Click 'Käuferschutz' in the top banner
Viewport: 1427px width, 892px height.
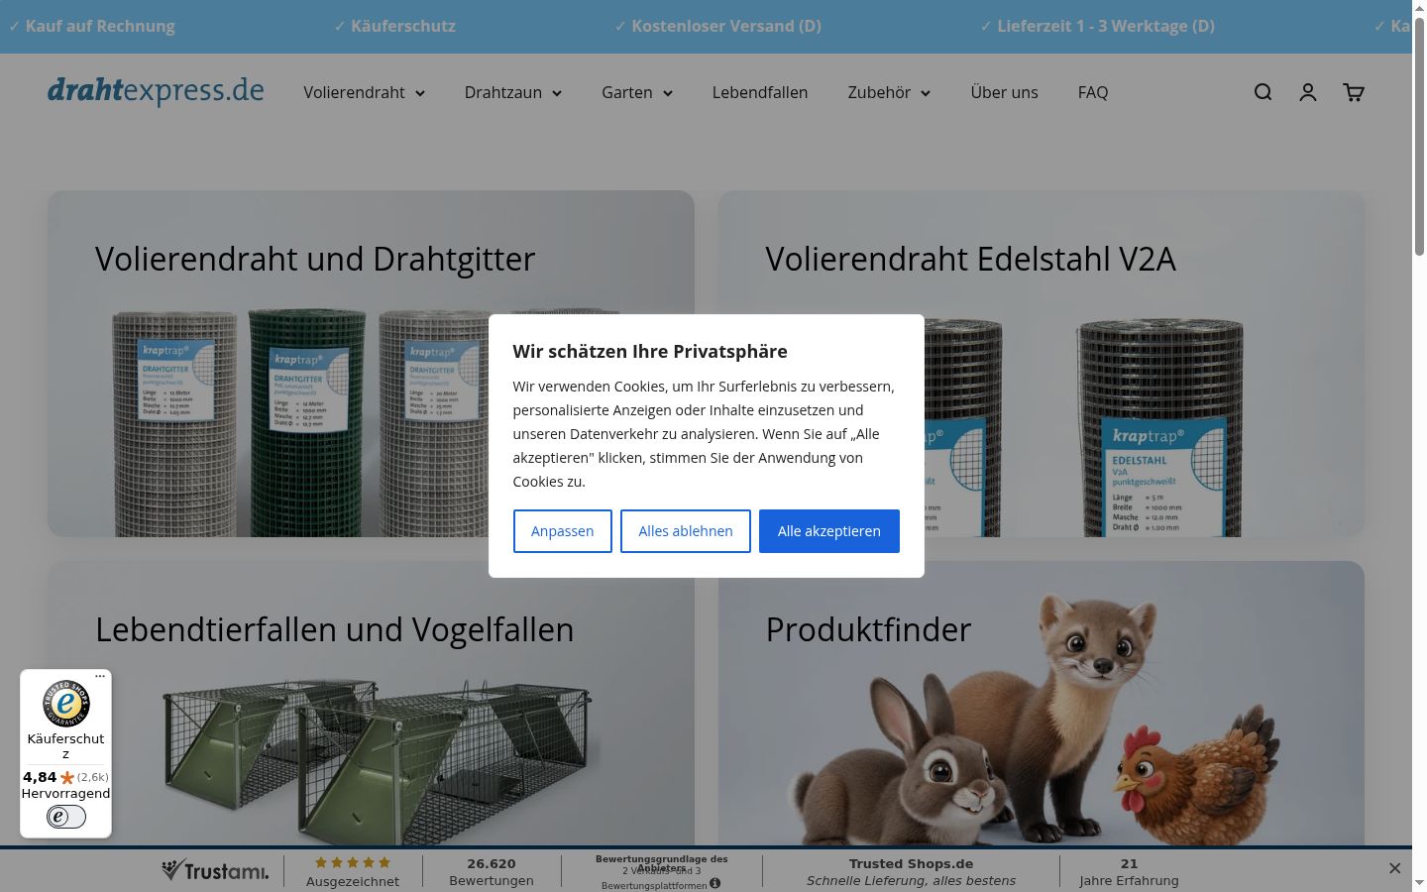coord(403,26)
